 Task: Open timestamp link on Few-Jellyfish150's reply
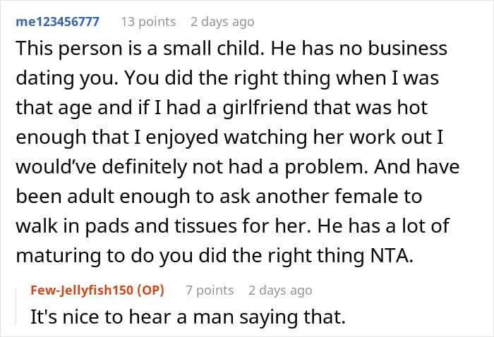(x=280, y=290)
